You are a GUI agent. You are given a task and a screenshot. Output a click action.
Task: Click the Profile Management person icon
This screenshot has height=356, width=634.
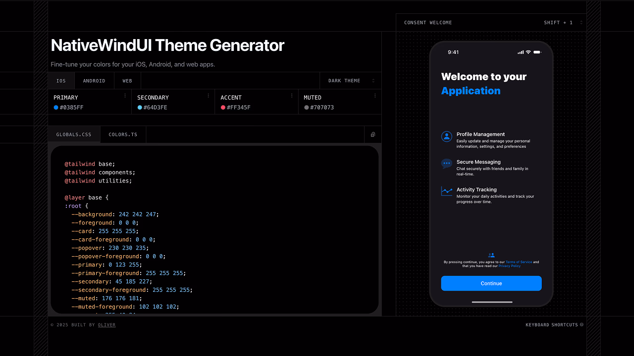[447, 137]
